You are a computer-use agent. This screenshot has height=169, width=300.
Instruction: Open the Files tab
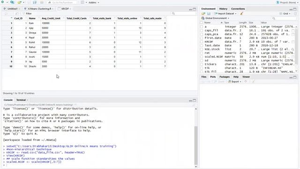pyautogui.click(x=204, y=77)
